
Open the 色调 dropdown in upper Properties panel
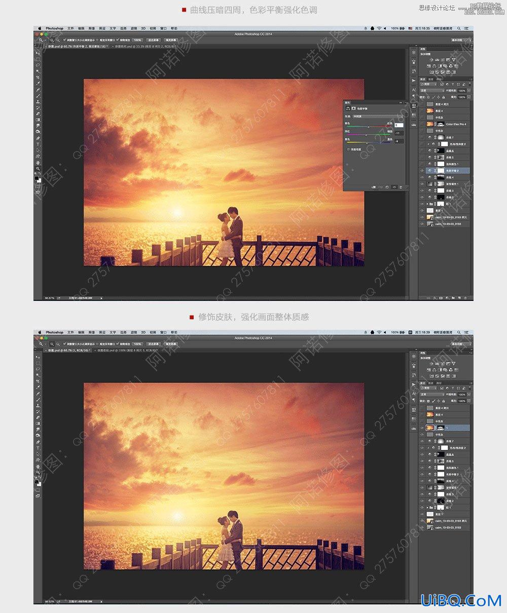(x=378, y=117)
